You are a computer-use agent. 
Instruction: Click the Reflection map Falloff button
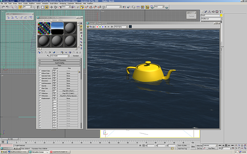click(x=68, y=93)
